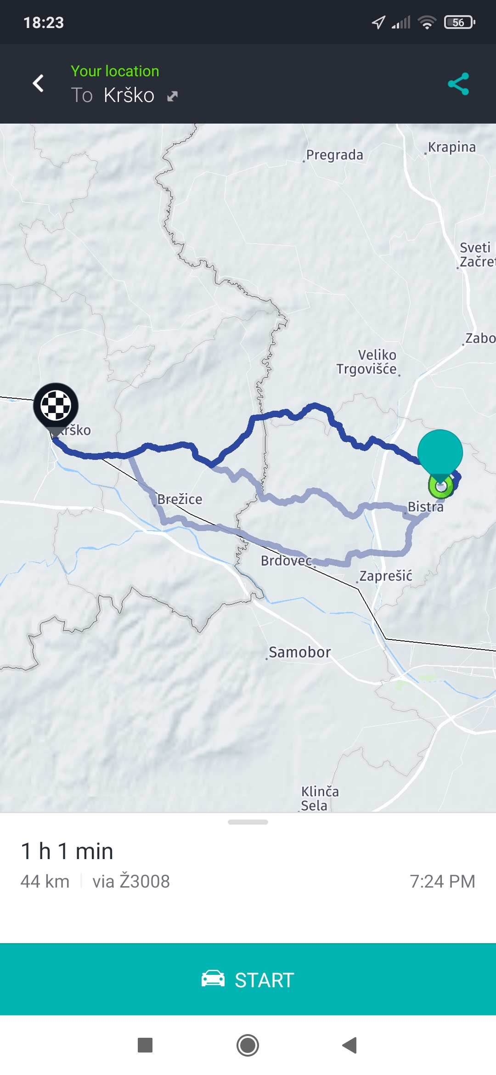Tap the Android home circle button
496x1075 pixels.
(248, 1045)
